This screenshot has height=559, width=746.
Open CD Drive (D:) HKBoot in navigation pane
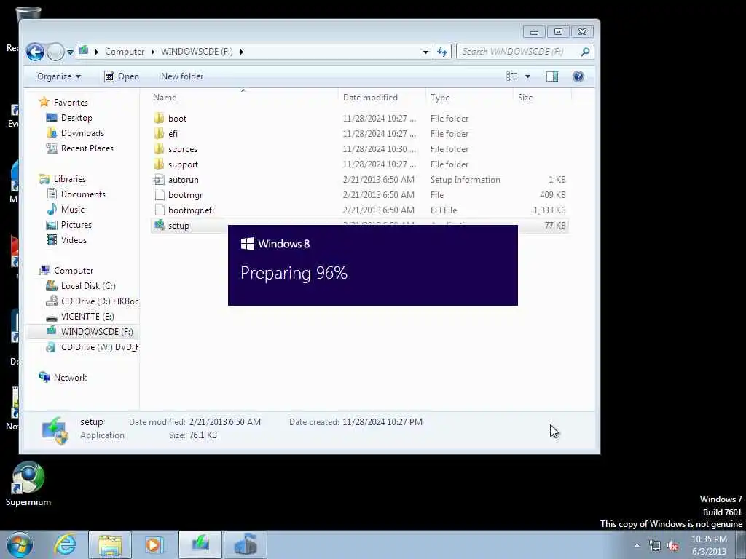(x=100, y=301)
